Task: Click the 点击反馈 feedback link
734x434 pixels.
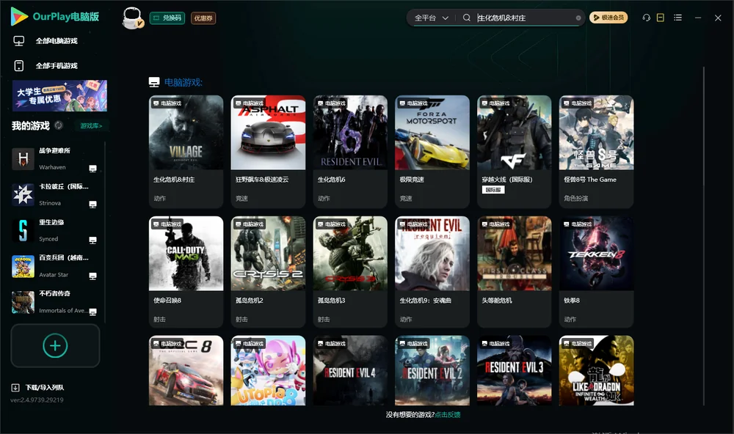Action: (448, 414)
